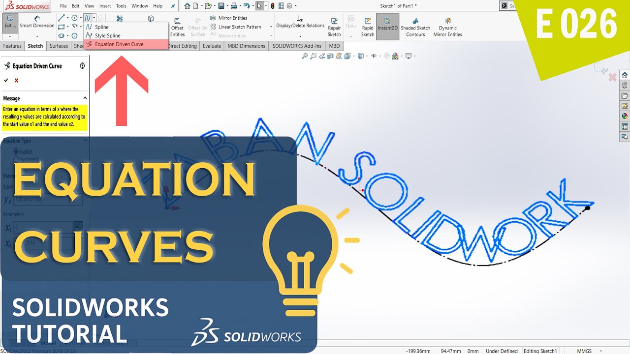The image size is (630, 354).
Task: Click the Zoom to Fit icon
Action: [x=305, y=56]
